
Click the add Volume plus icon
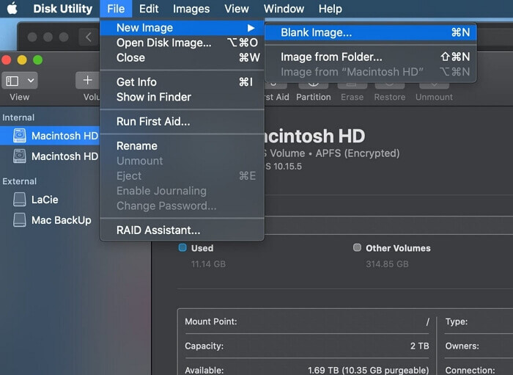click(x=87, y=81)
